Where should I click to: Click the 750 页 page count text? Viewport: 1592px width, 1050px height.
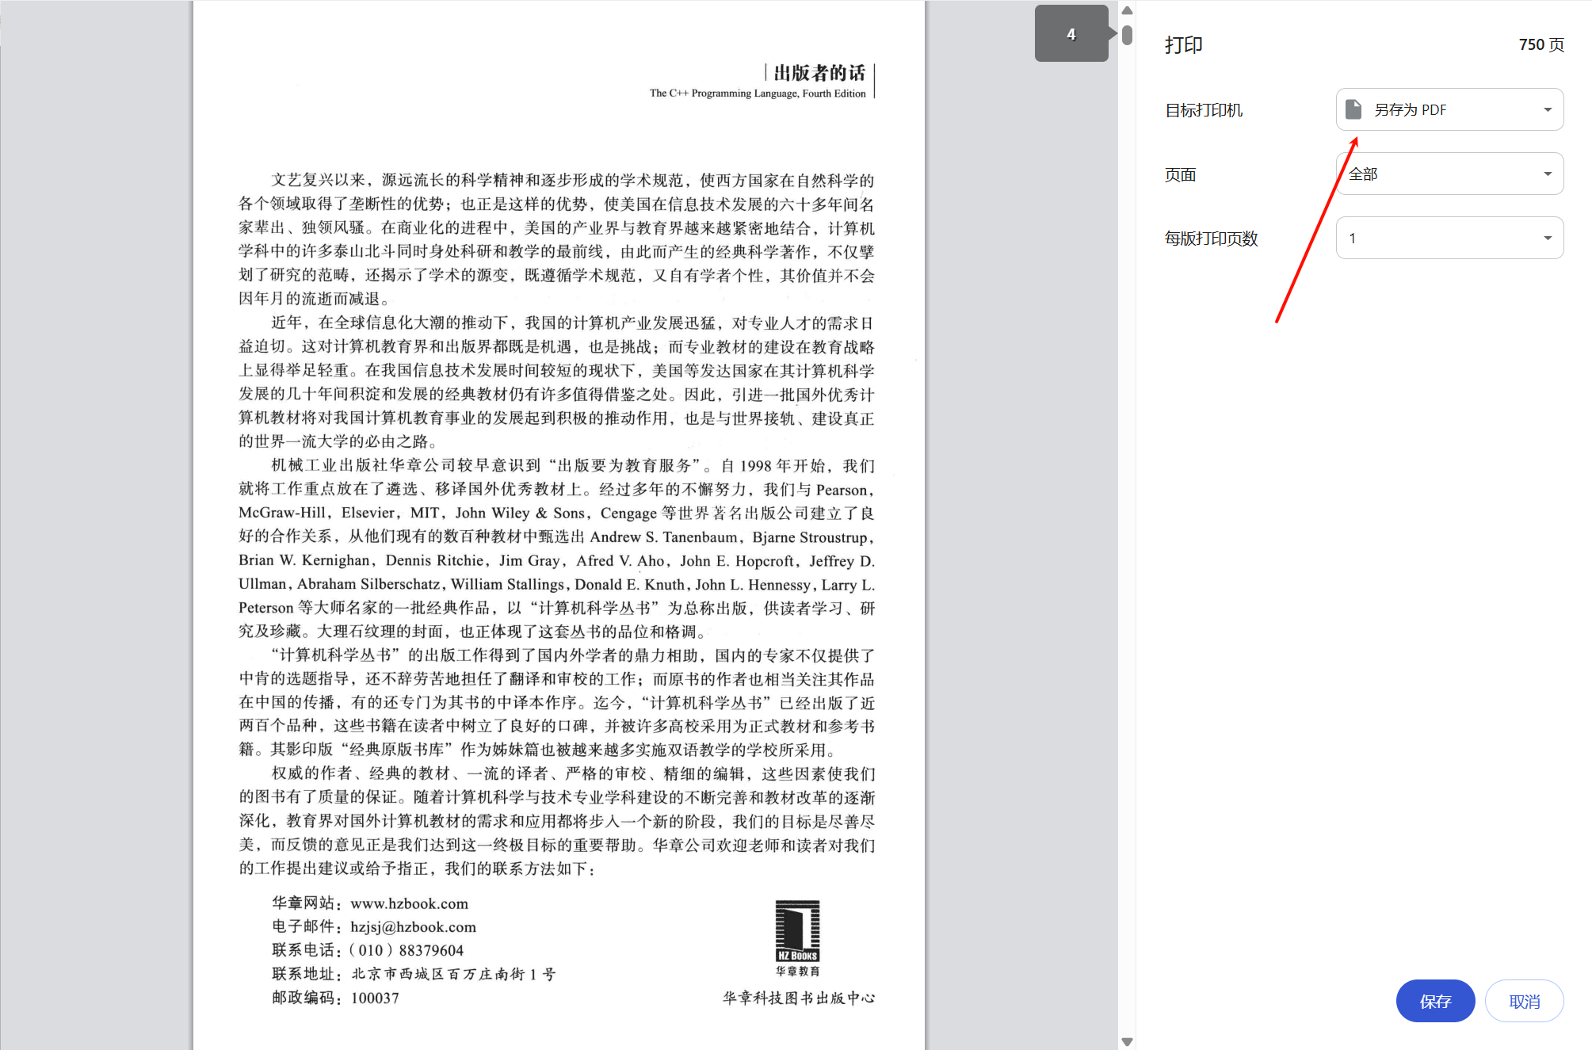(x=1540, y=45)
